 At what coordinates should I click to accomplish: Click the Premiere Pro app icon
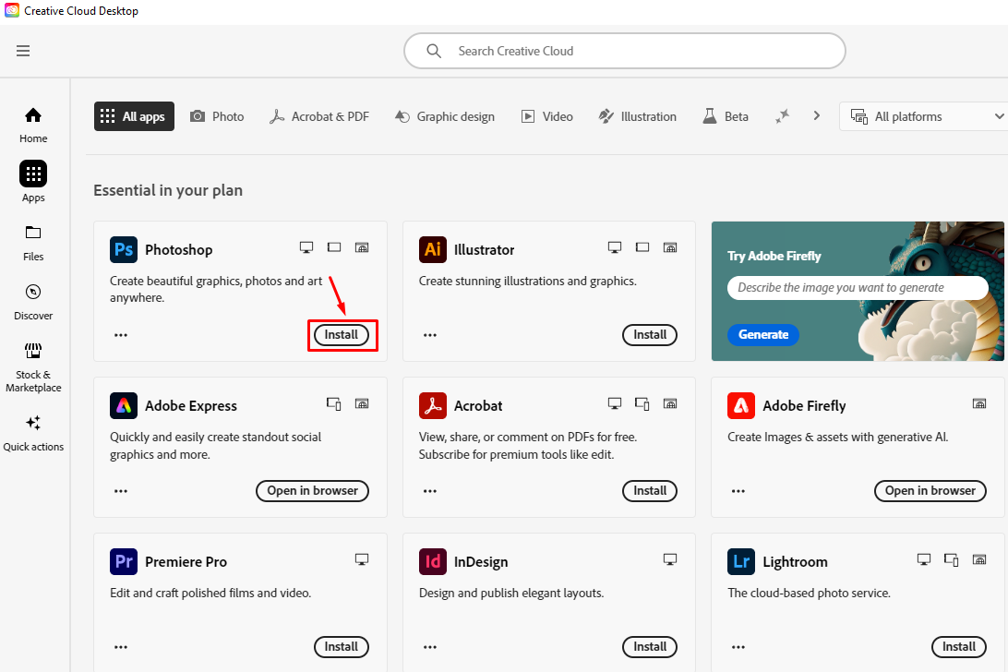pos(124,561)
